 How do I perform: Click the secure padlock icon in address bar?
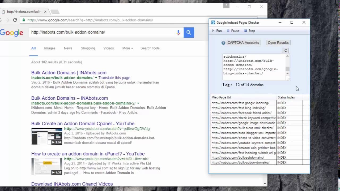(x=24, y=20)
